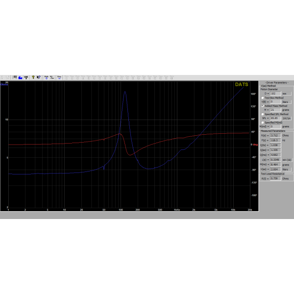Open help with yellow question mark icon
Viewport: 294px width, 294px height.
click(32, 77)
